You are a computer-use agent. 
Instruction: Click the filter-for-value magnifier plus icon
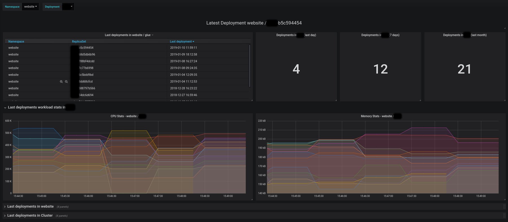[x=61, y=82]
